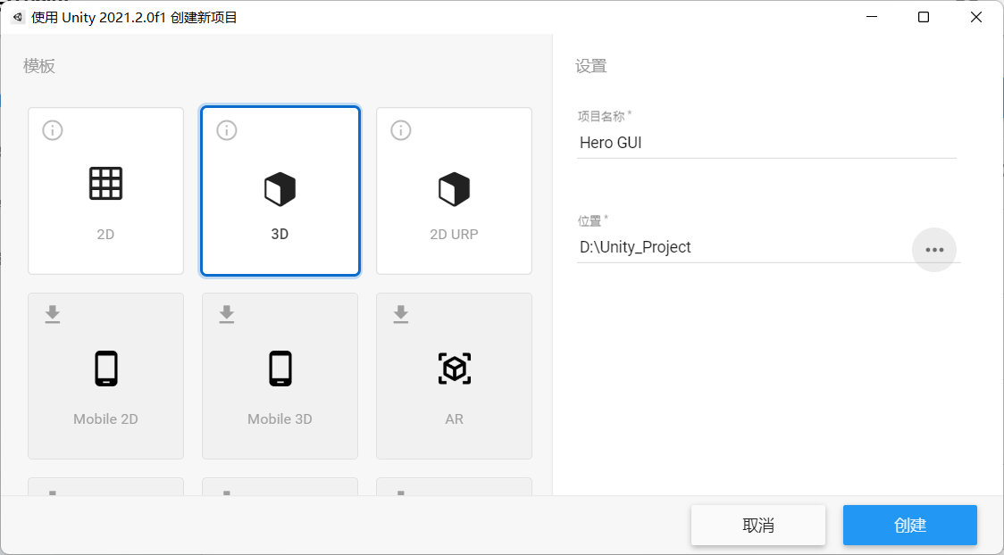Click the 2D template label
1004x555 pixels.
(x=105, y=235)
